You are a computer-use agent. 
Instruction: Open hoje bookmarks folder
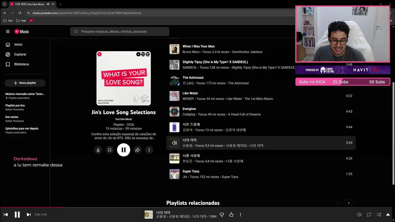click(x=21, y=21)
